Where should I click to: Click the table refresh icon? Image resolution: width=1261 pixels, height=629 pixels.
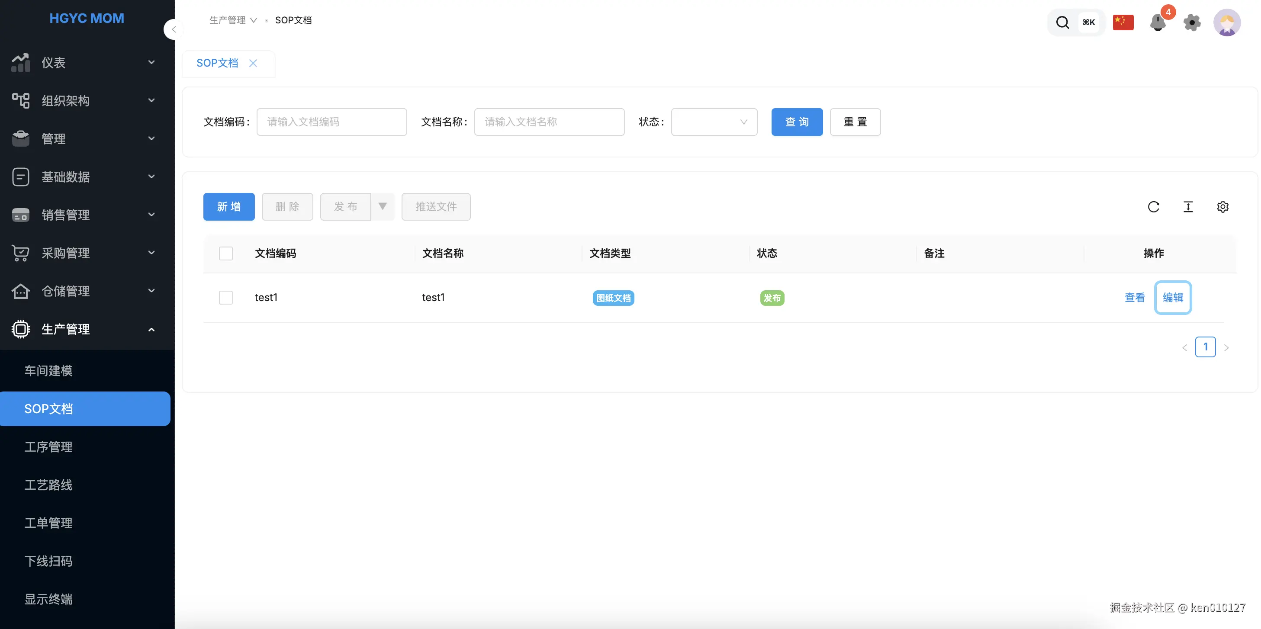pos(1153,207)
